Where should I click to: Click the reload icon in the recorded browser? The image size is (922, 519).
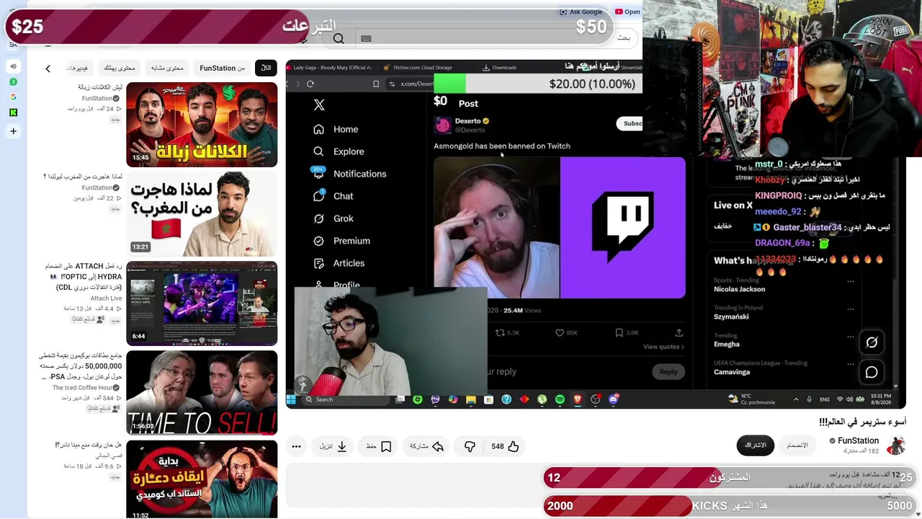click(x=310, y=84)
